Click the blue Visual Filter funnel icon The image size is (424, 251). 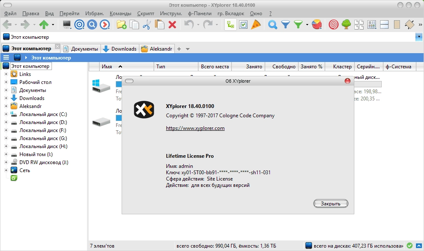click(285, 24)
